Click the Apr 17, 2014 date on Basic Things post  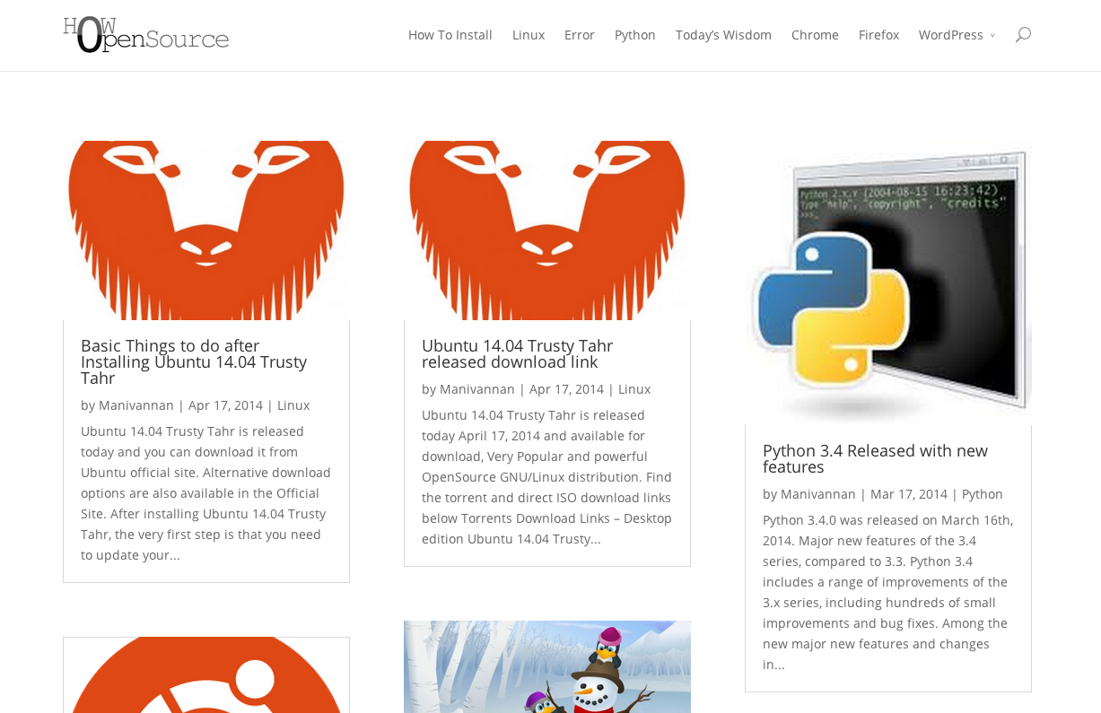[x=226, y=405]
